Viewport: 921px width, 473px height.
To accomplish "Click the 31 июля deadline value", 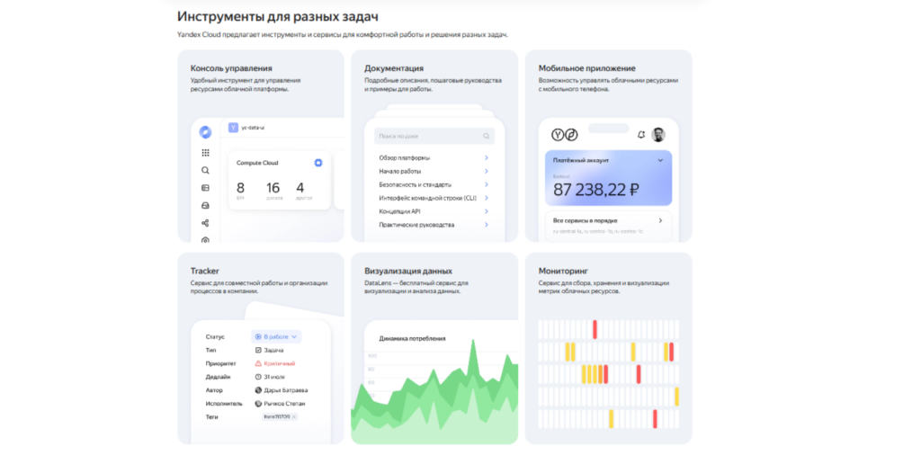I will coord(274,377).
